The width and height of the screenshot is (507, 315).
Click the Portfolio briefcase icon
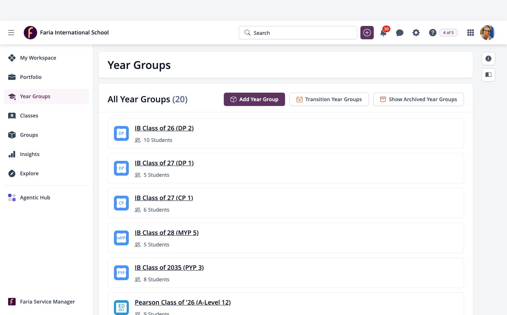tap(12, 77)
